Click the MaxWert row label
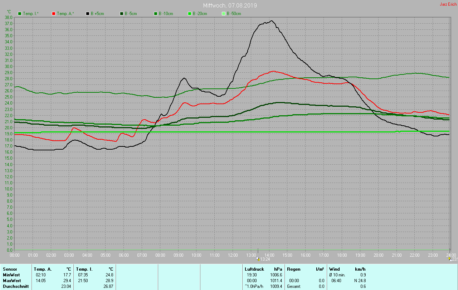 coord(11,281)
